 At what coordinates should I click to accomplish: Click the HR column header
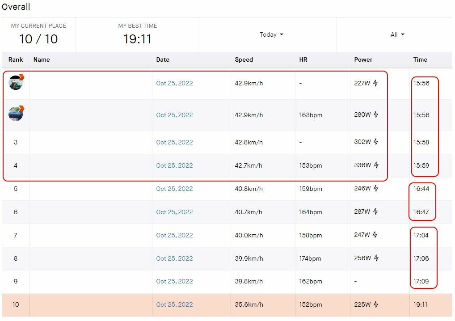[x=303, y=59]
